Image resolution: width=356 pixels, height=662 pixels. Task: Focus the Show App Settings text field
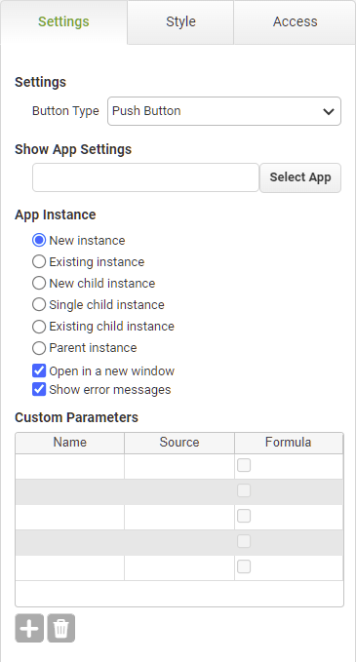click(145, 177)
